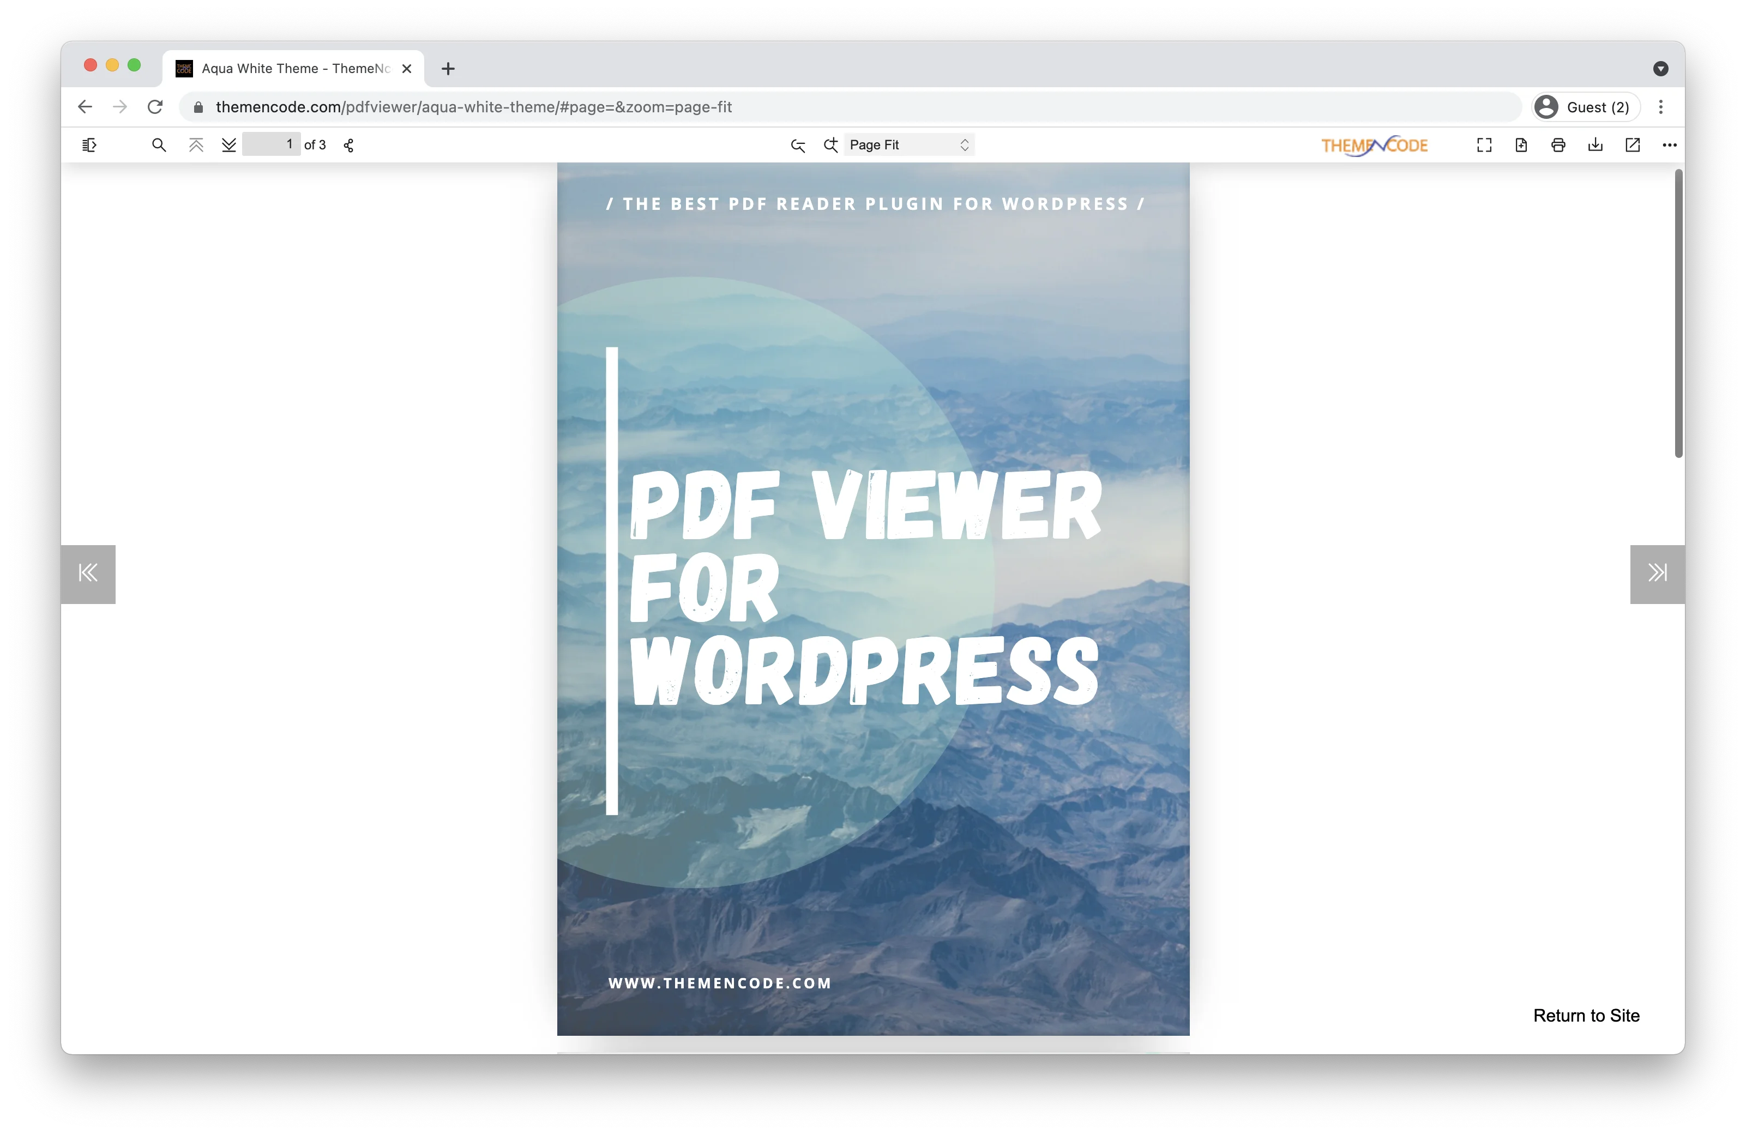
Task: Open the more options menu
Action: tap(1669, 144)
